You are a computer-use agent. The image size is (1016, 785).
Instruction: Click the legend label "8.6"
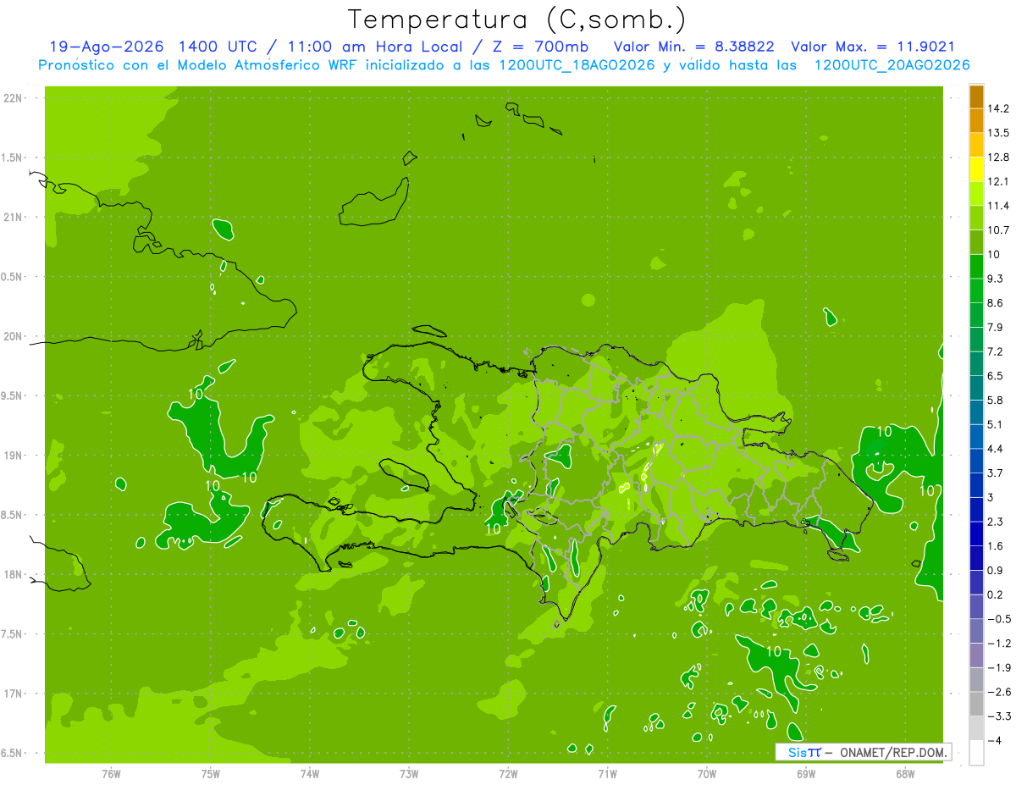click(996, 303)
